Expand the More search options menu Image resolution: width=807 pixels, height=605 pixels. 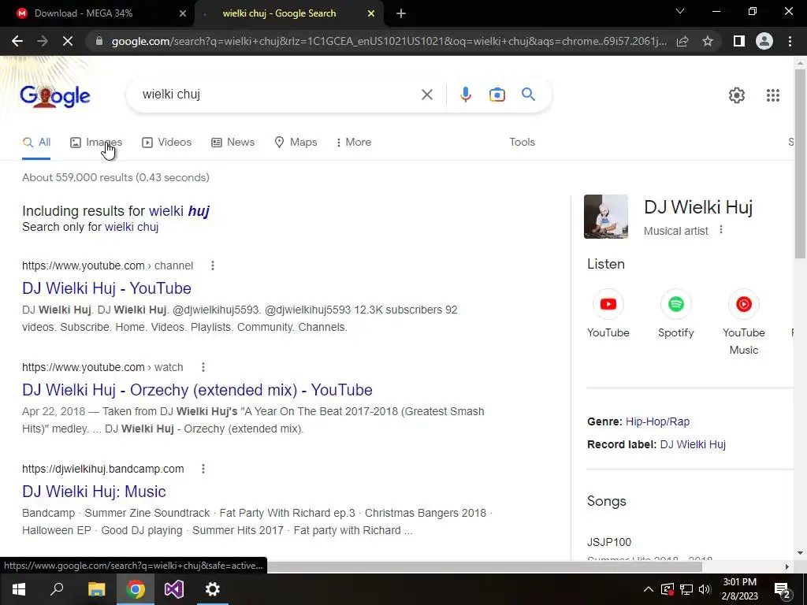point(353,142)
